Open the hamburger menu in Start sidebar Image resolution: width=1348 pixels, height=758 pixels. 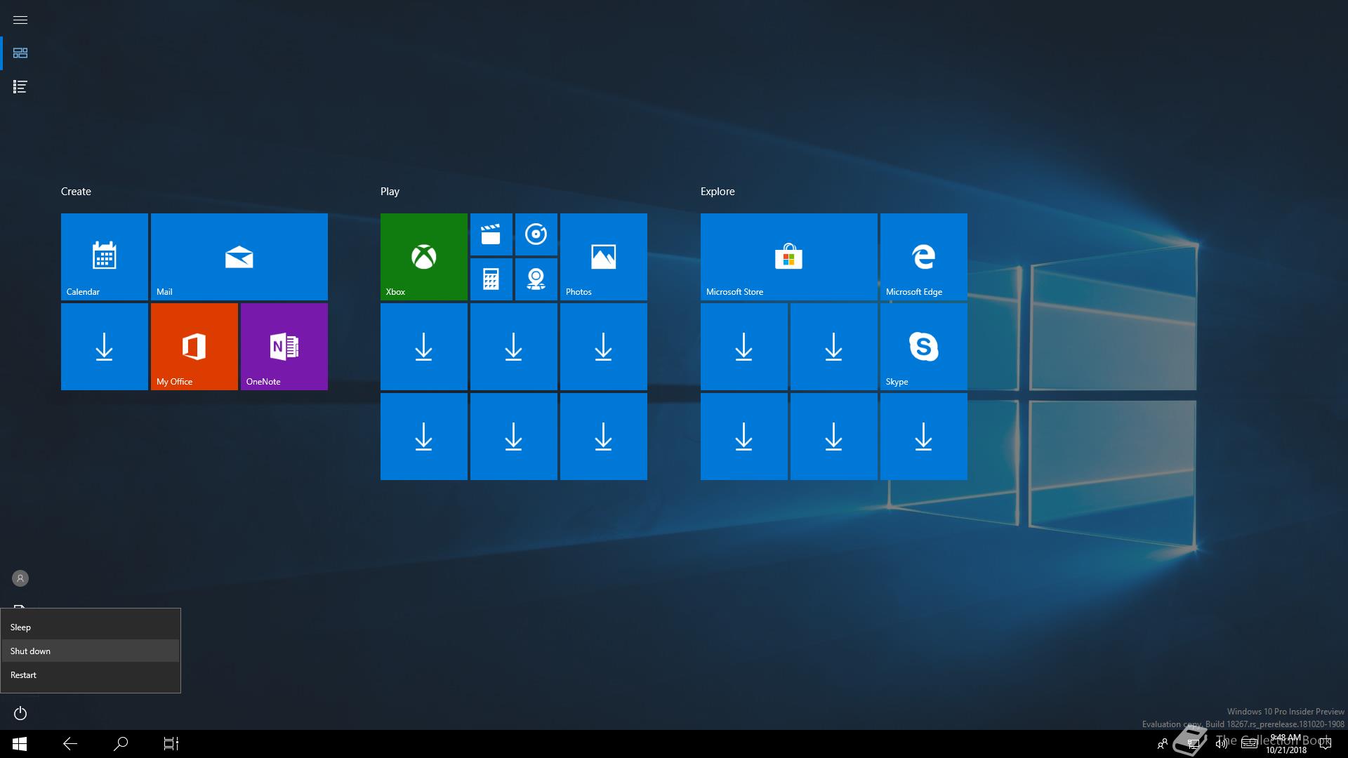[20, 20]
